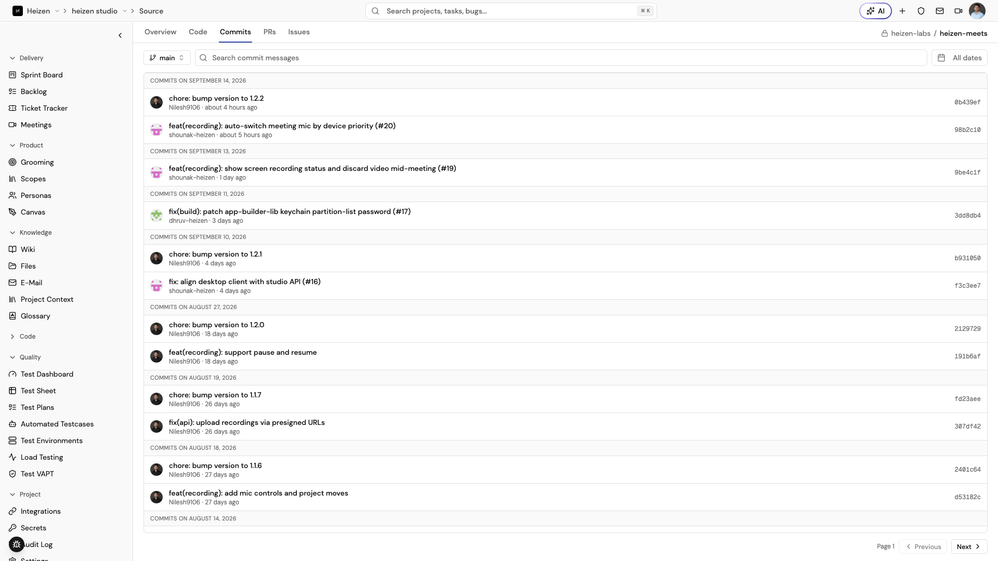The width and height of the screenshot is (998, 561).
Task: Open Secrets in sidebar
Action: [x=33, y=528]
